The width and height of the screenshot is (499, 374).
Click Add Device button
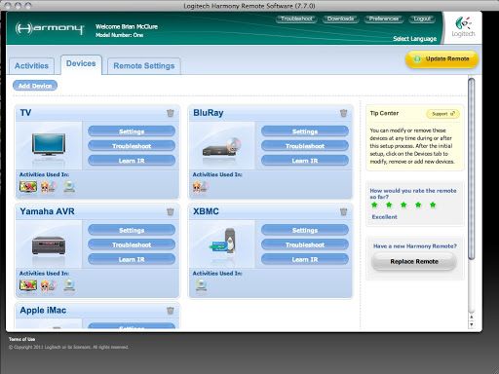click(35, 86)
